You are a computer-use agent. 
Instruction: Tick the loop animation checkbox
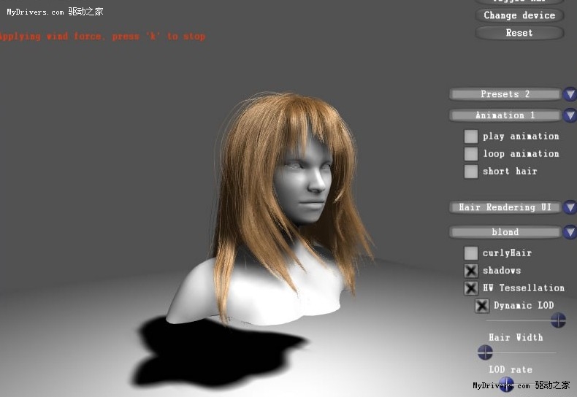coord(471,154)
